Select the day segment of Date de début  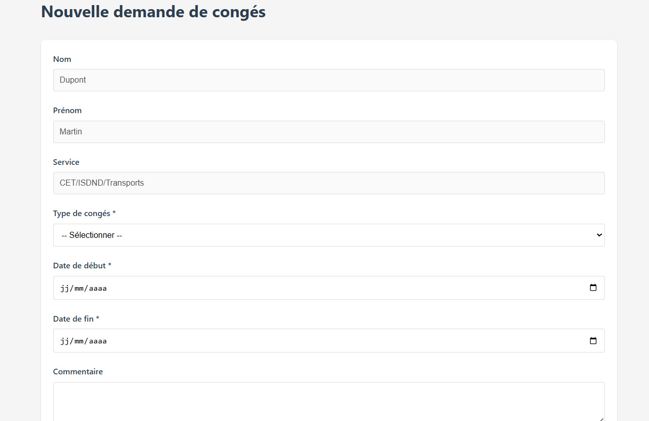64,288
